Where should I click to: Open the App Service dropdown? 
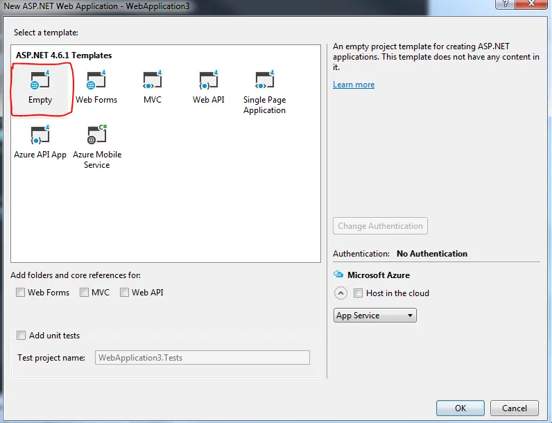click(x=375, y=316)
